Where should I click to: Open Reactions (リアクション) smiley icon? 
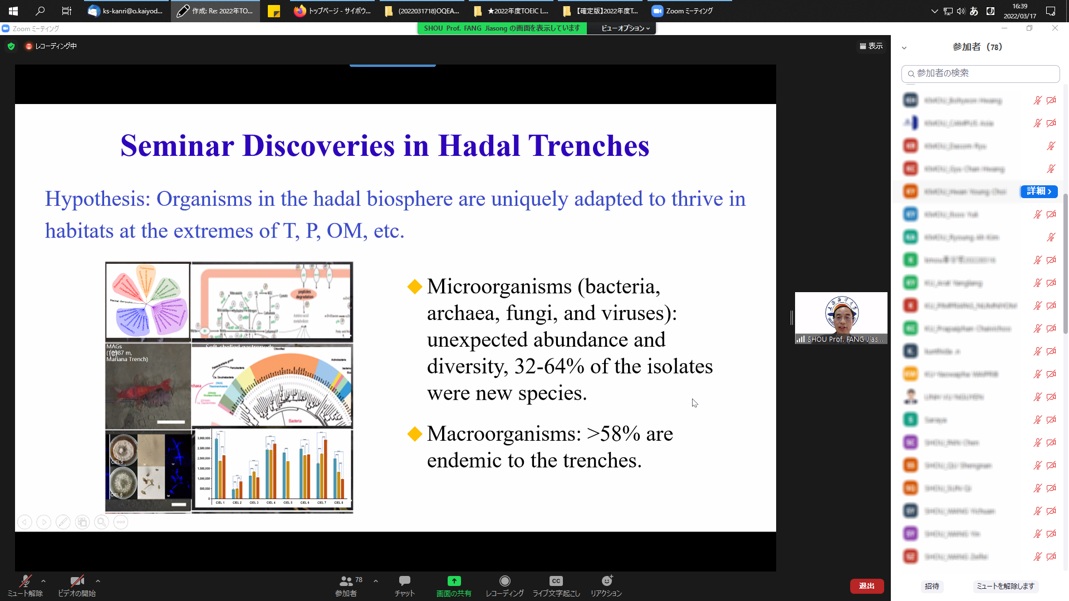[x=606, y=581]
